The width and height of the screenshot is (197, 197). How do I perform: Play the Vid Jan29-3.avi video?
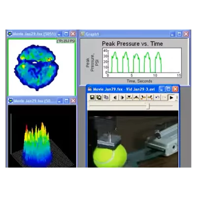point(171,98)
